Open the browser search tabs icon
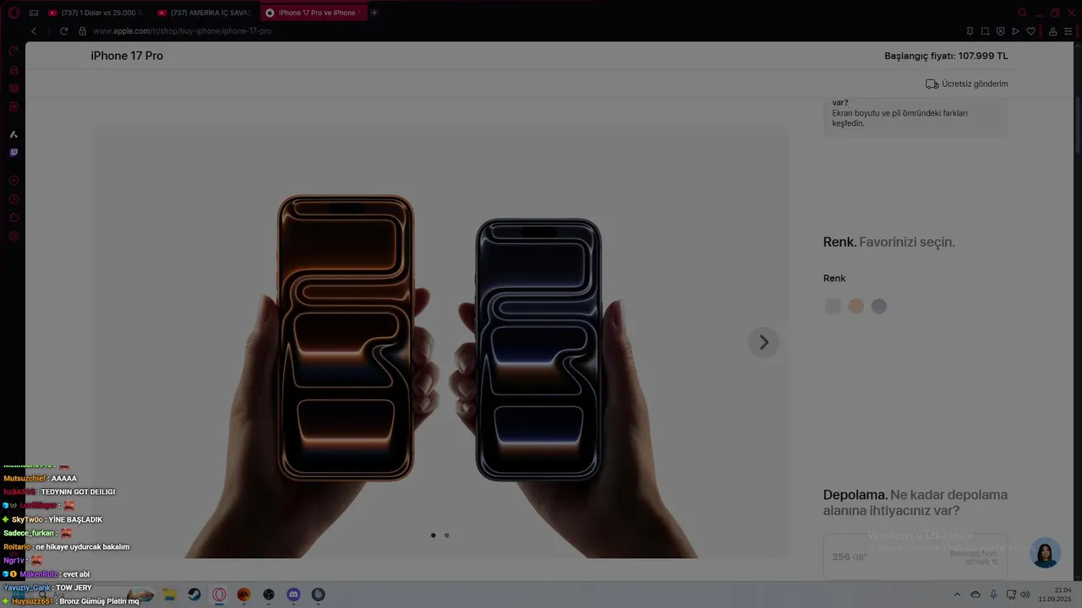This screenshot has height=608, width=1082. click(x=1022, y=13)
